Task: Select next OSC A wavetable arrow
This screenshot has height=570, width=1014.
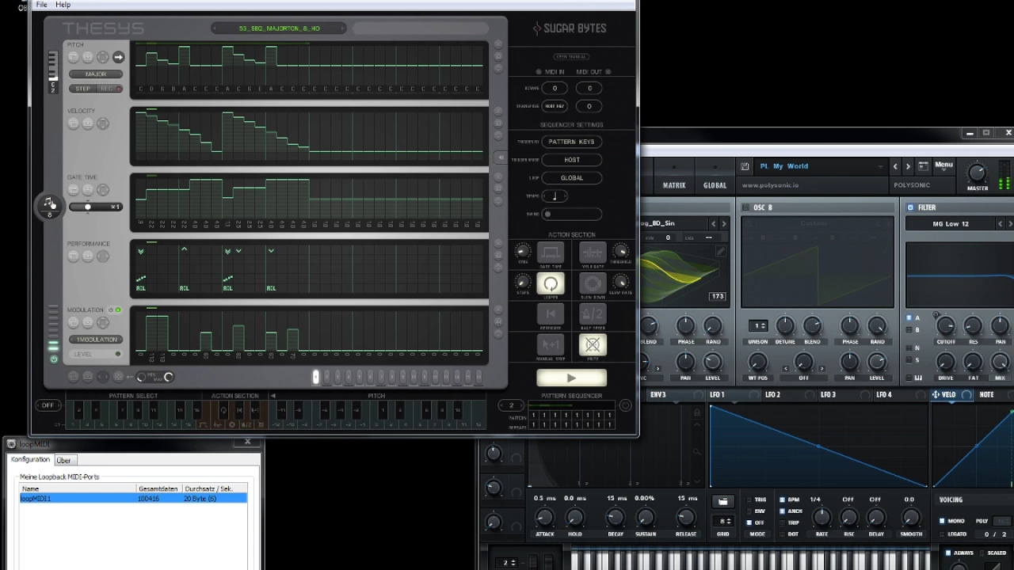Action: tap(723, 224)
